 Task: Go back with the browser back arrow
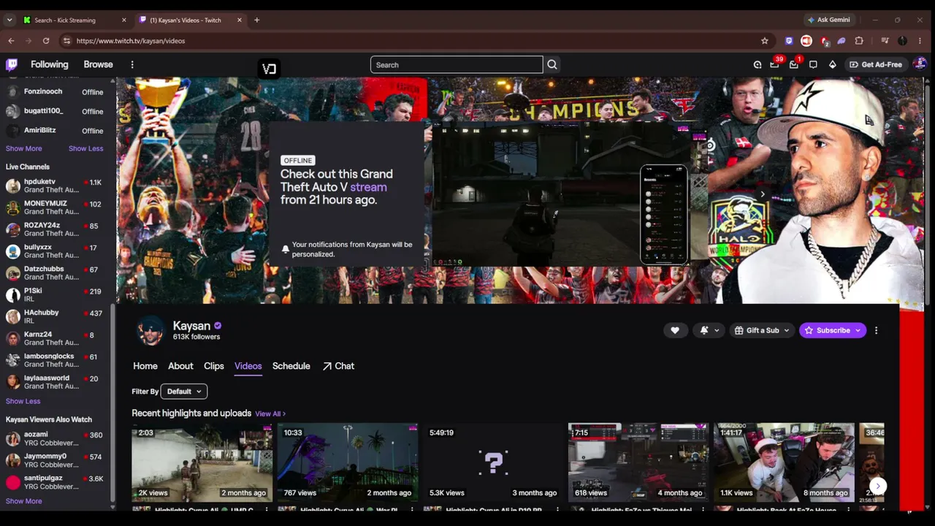tap(11, 41)
